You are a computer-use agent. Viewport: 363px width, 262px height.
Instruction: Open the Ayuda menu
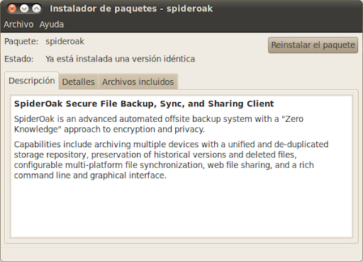coord(52,24)
